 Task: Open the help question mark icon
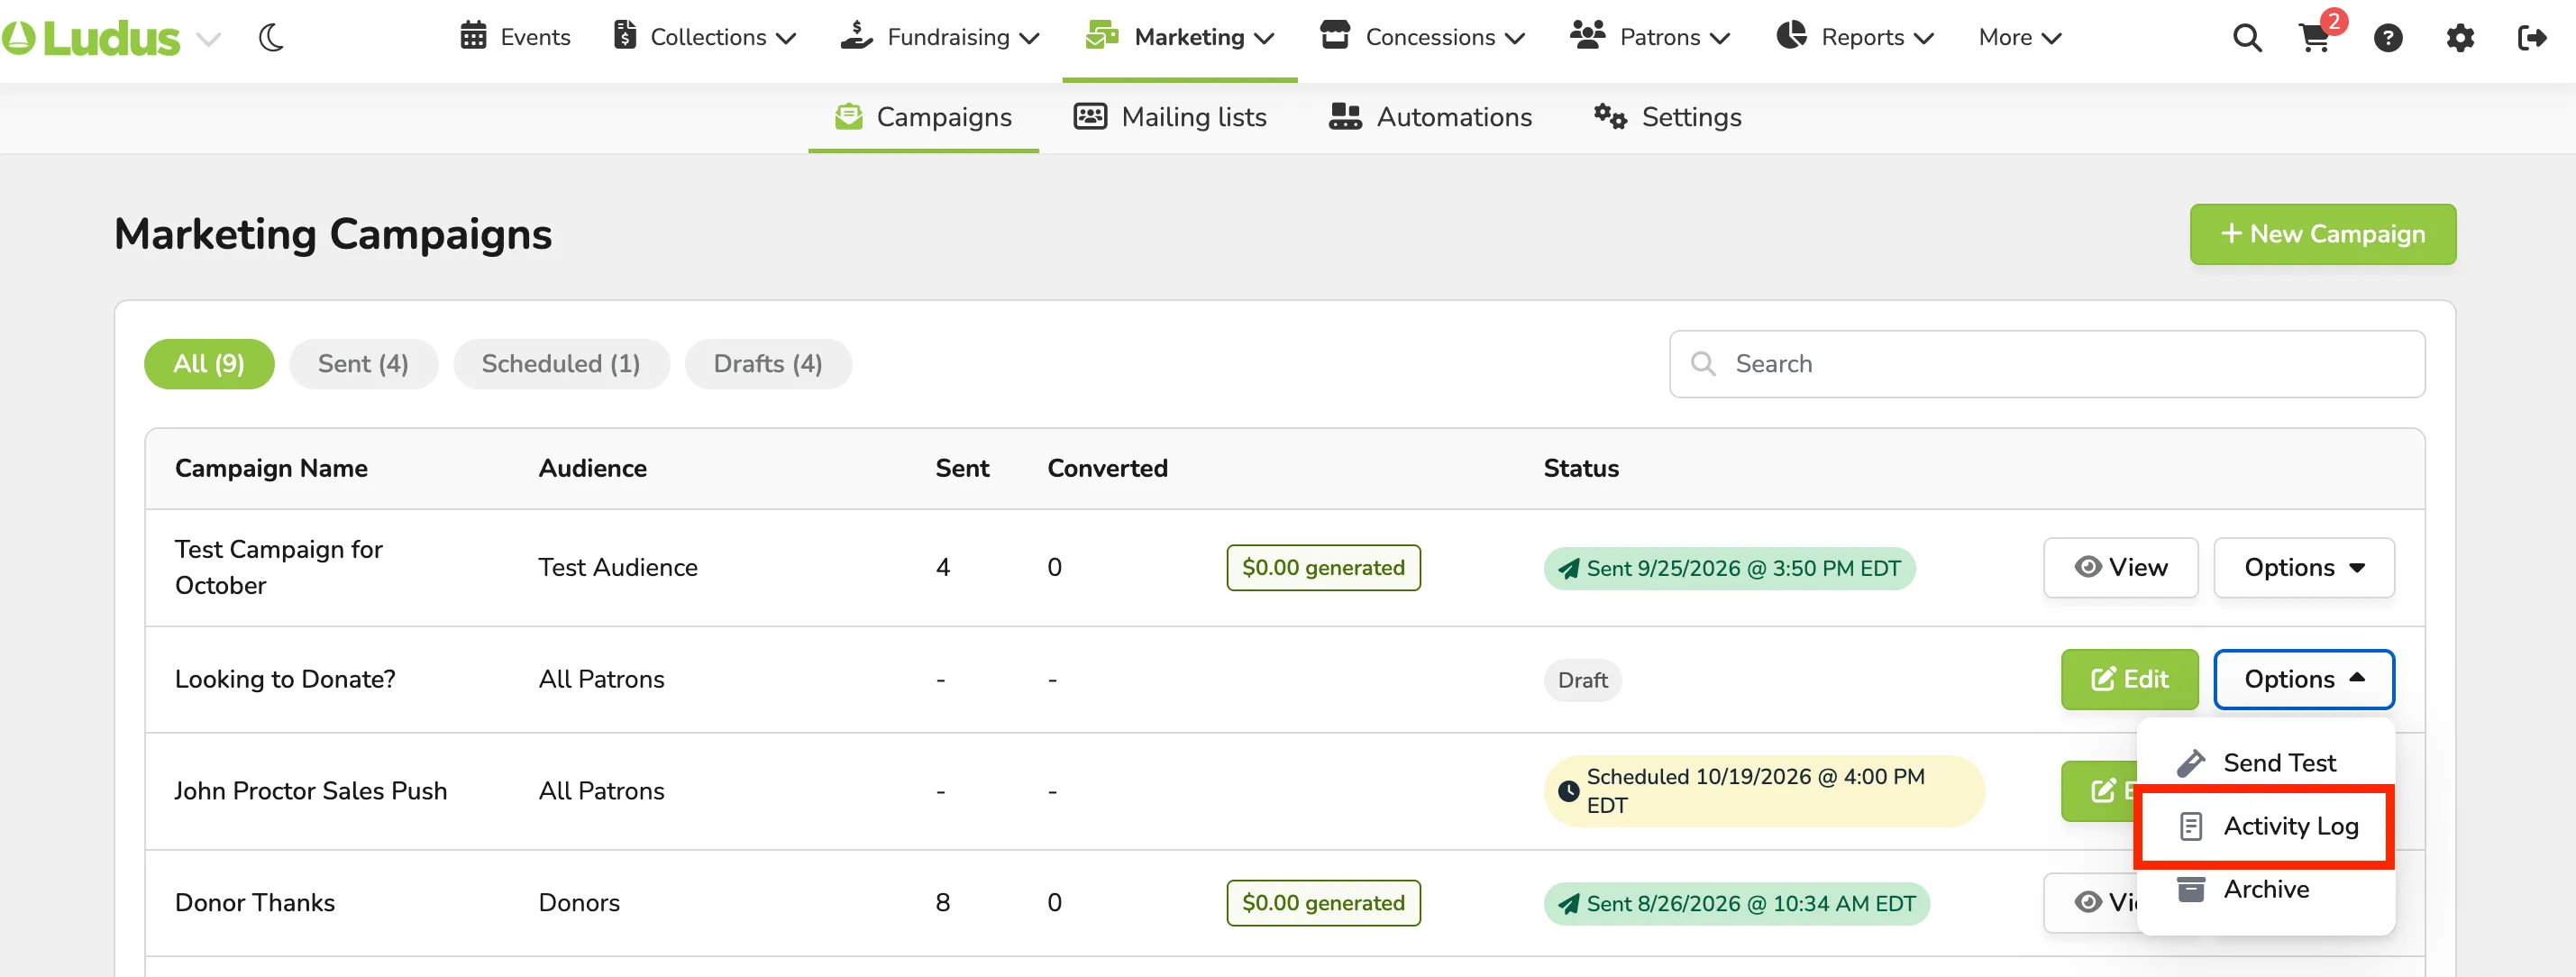(2388, 38)
